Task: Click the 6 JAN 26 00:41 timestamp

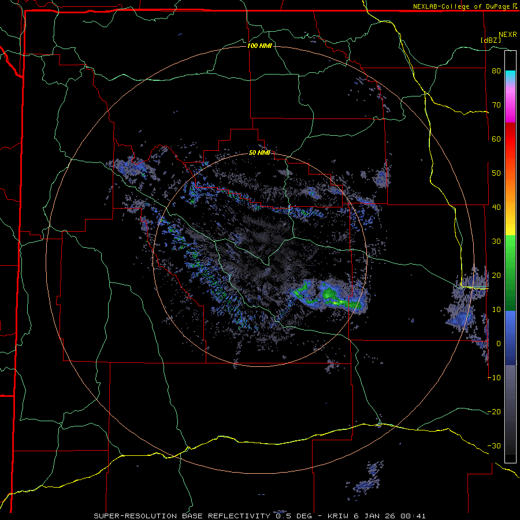Action: point(390,516)
